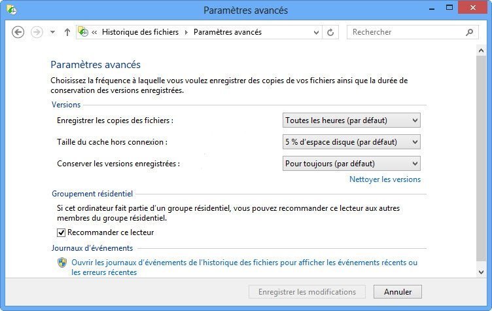Click the Paramètres avancés breadcrumb
Screen dimensions: 492x311
click(x=227, y=32)
